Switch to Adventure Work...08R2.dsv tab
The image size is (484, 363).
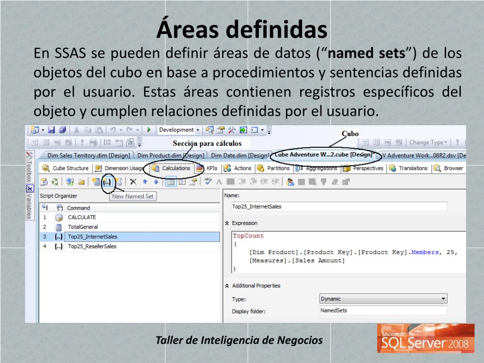point(423,155)
